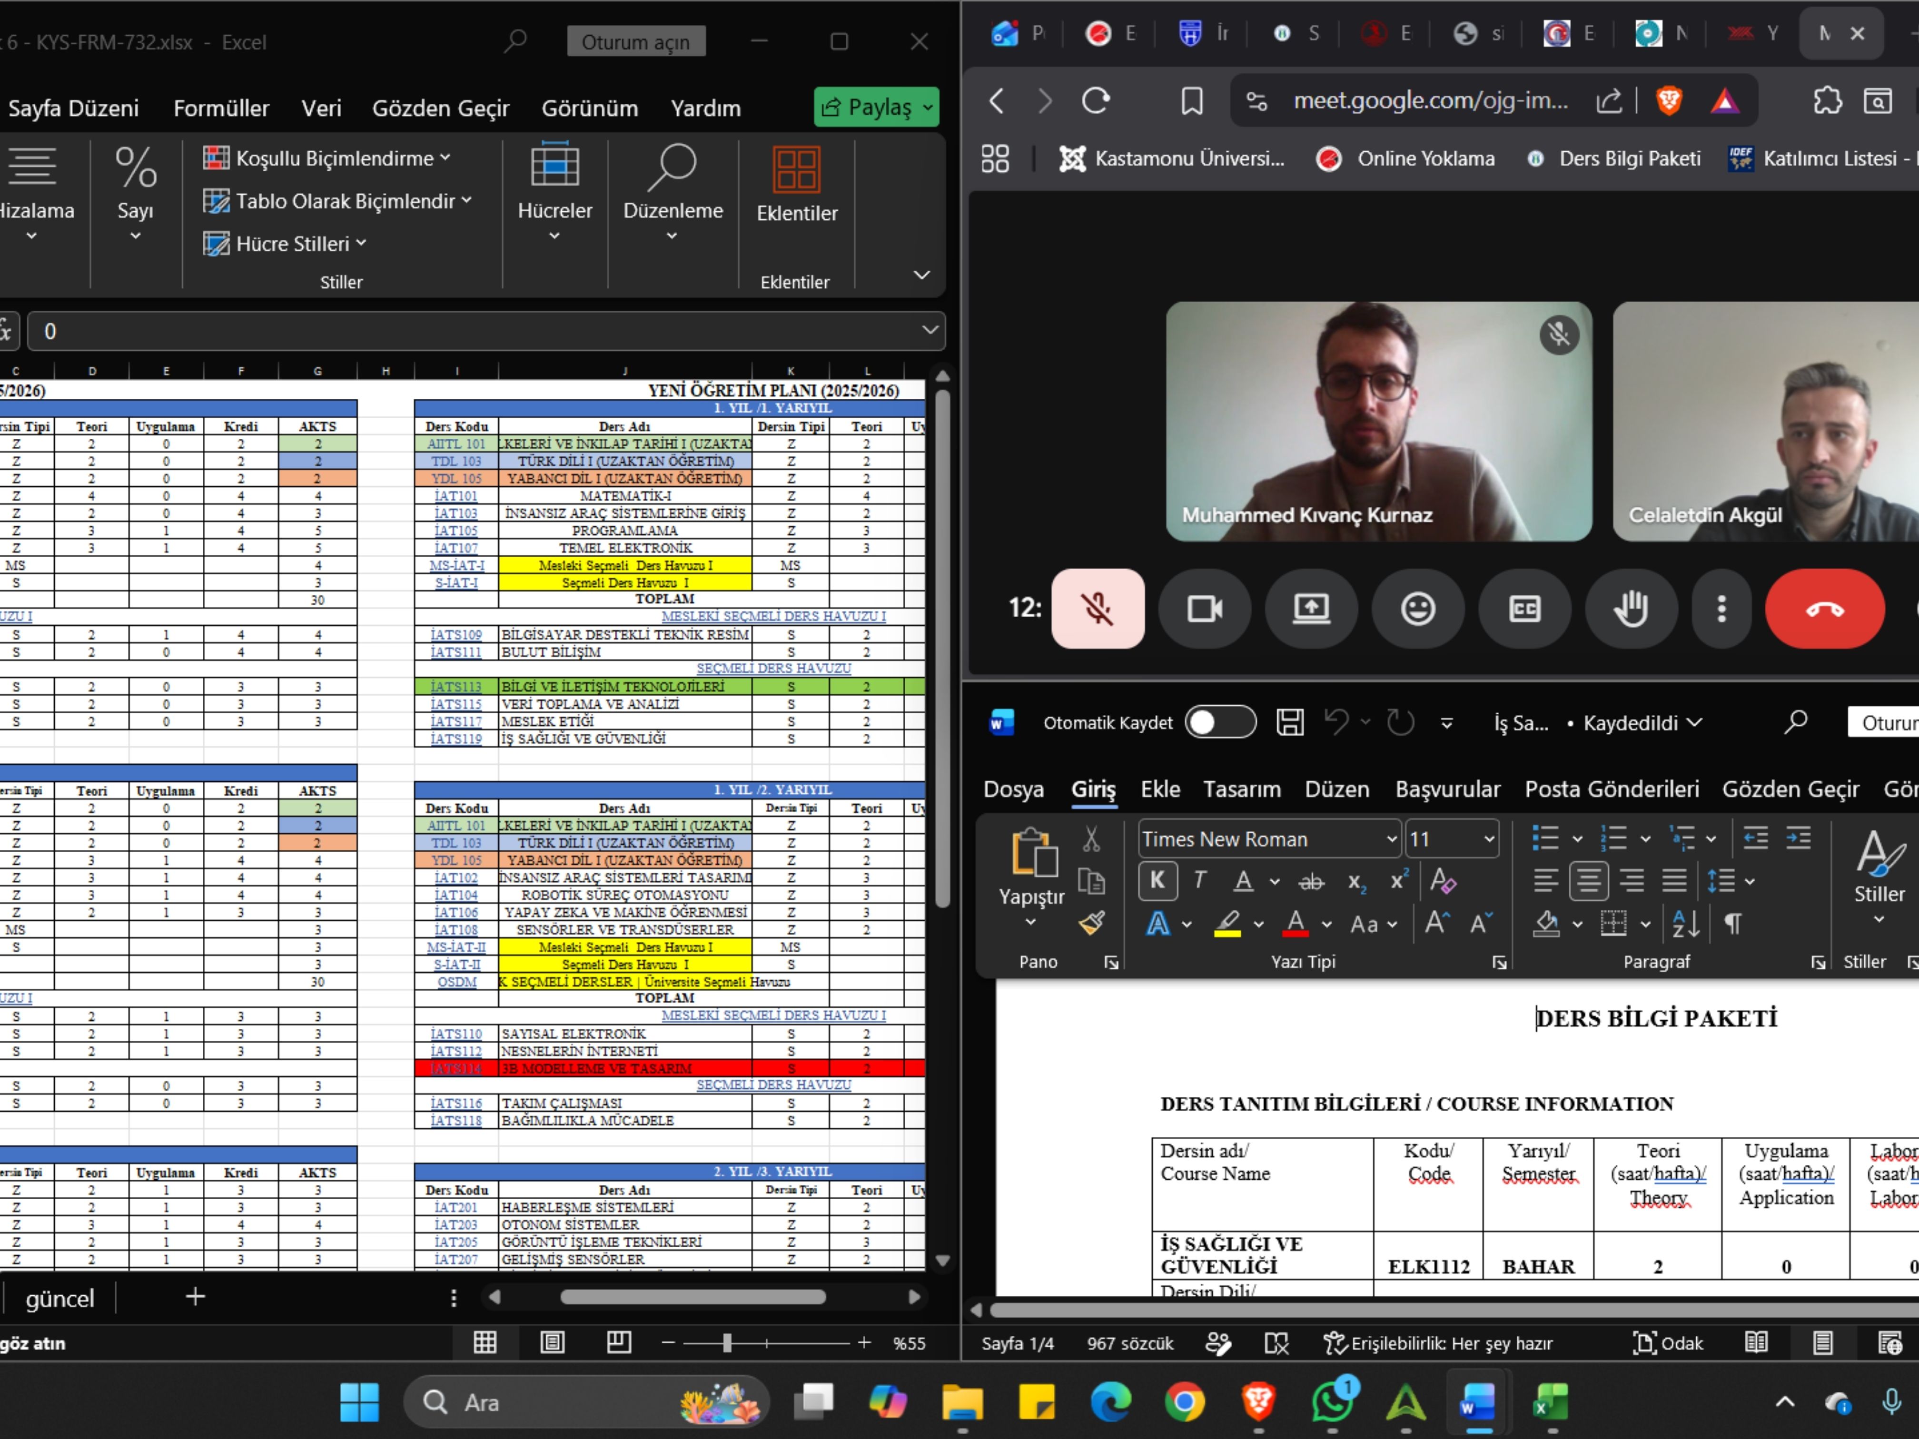Open emoji reactions in Meet
Image resolution: width=1919 pixels, height=1439 pixels.
(1417, 608)
